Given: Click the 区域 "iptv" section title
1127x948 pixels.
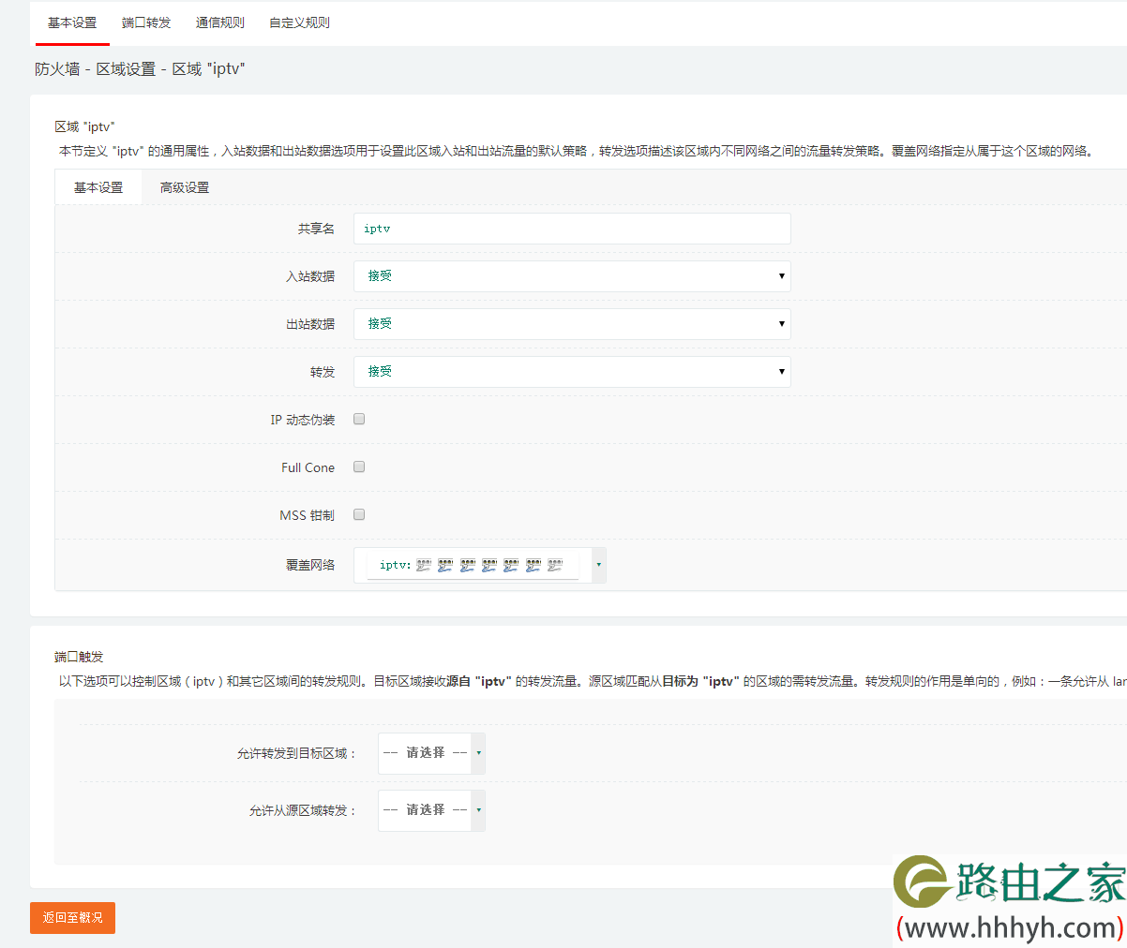Looking at the screenshot, I should coord(84,126).
